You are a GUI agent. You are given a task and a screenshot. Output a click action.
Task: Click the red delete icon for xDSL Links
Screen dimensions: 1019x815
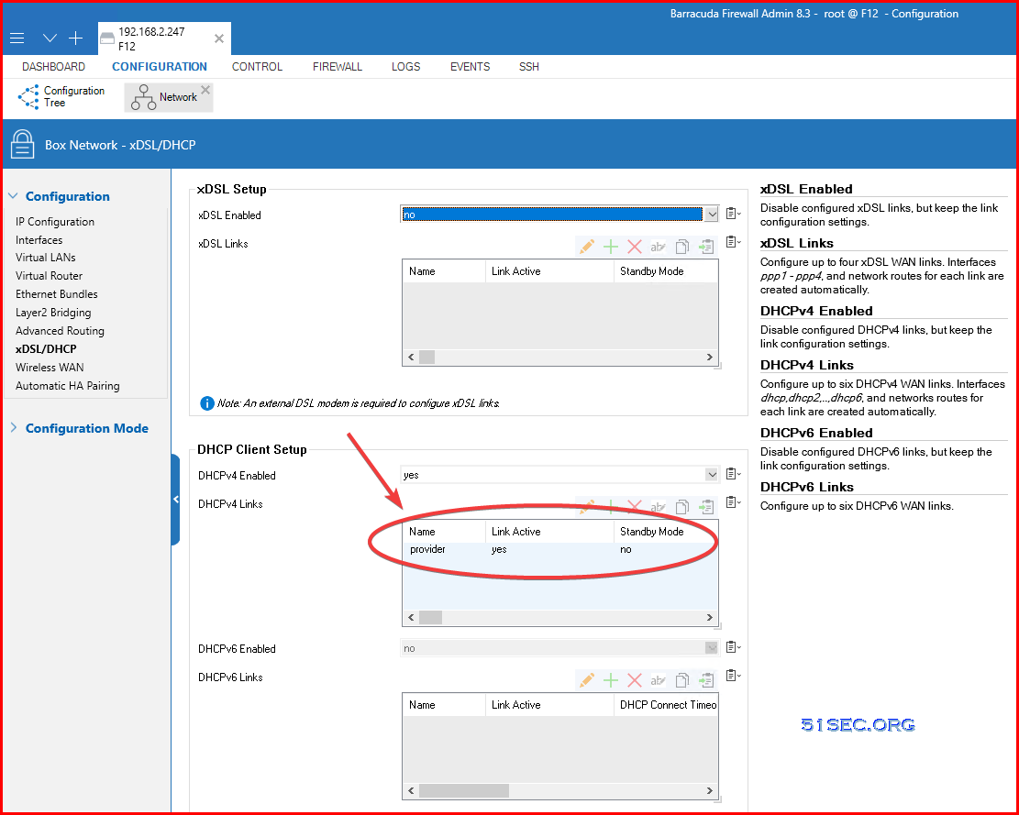coord(635,247)
